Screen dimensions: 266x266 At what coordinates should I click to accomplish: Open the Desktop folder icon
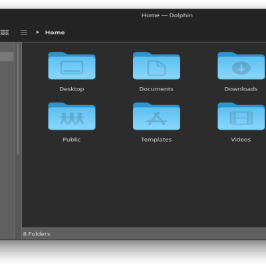tap(72, 66)
